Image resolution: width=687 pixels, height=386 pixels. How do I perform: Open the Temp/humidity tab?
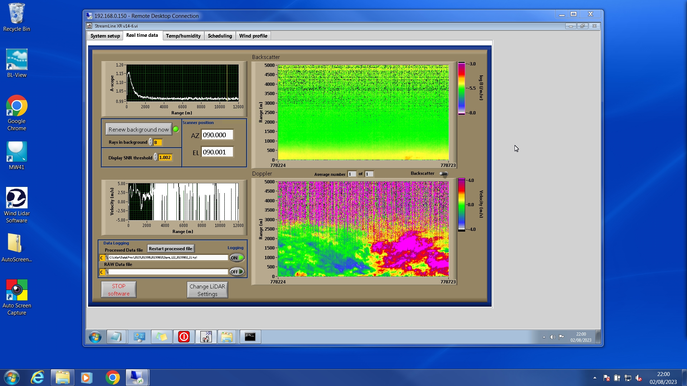183,36
